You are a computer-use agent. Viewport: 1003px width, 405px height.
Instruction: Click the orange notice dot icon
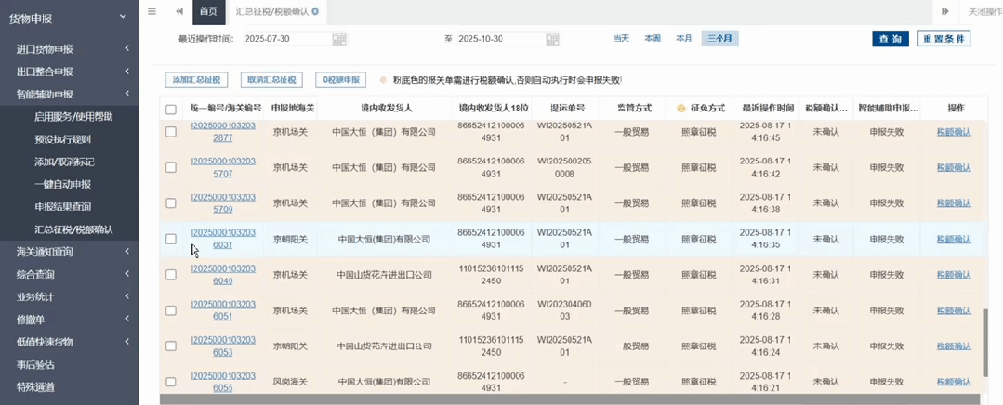(x=383, y=80)
